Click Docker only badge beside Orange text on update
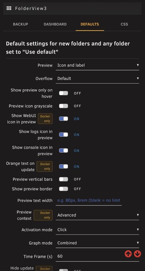This screenshot has height=271, width=145. 45,167
